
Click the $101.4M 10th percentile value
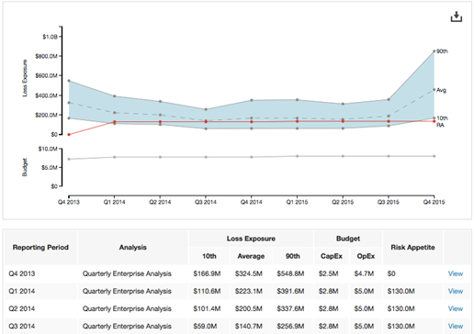(x=207, y=308)
